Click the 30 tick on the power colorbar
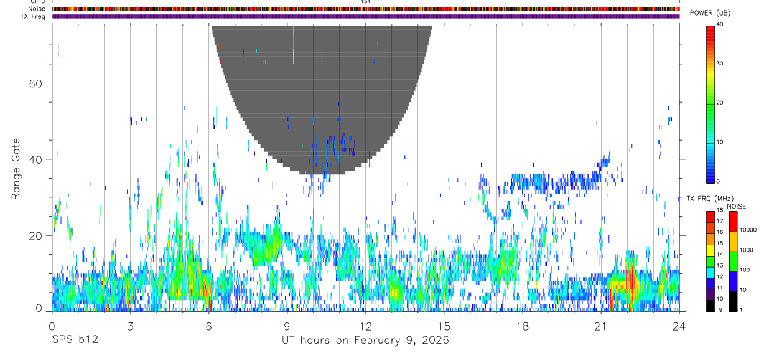Viewport: 764px width, 353px height. point(720,64)
